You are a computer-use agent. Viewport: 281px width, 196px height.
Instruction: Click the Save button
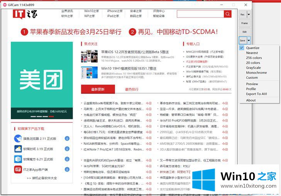(x=243, y=41)
